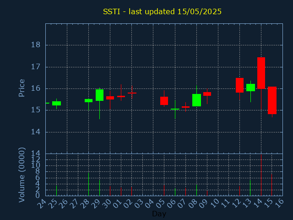293x220 pixels.
Task: Select the thin red candlestick for day 01
Action: 121,96
